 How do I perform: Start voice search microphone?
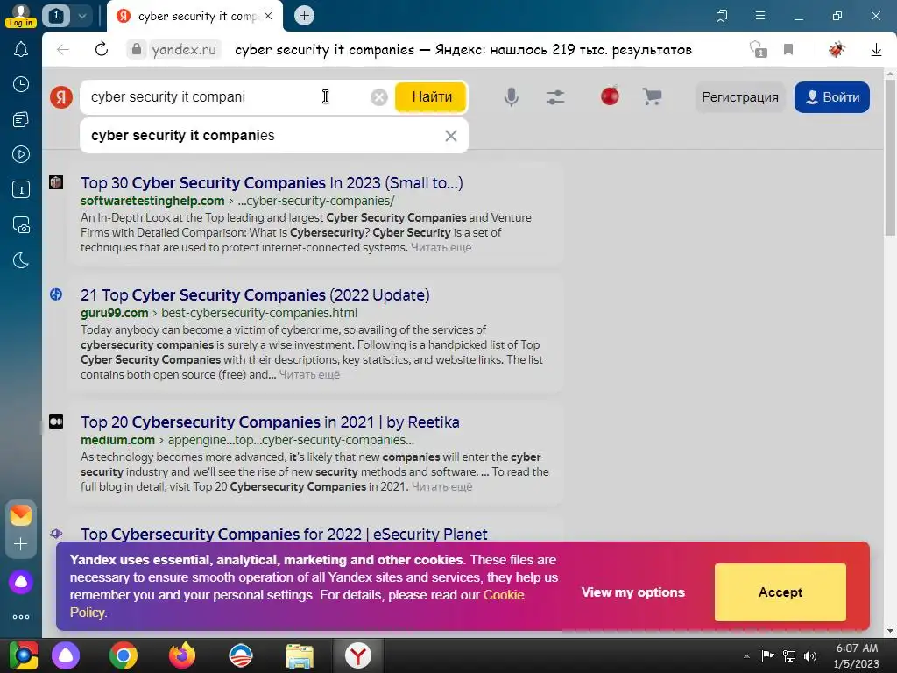[512, 97]
